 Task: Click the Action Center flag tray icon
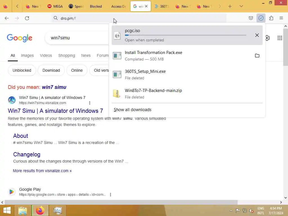[238, 210]
